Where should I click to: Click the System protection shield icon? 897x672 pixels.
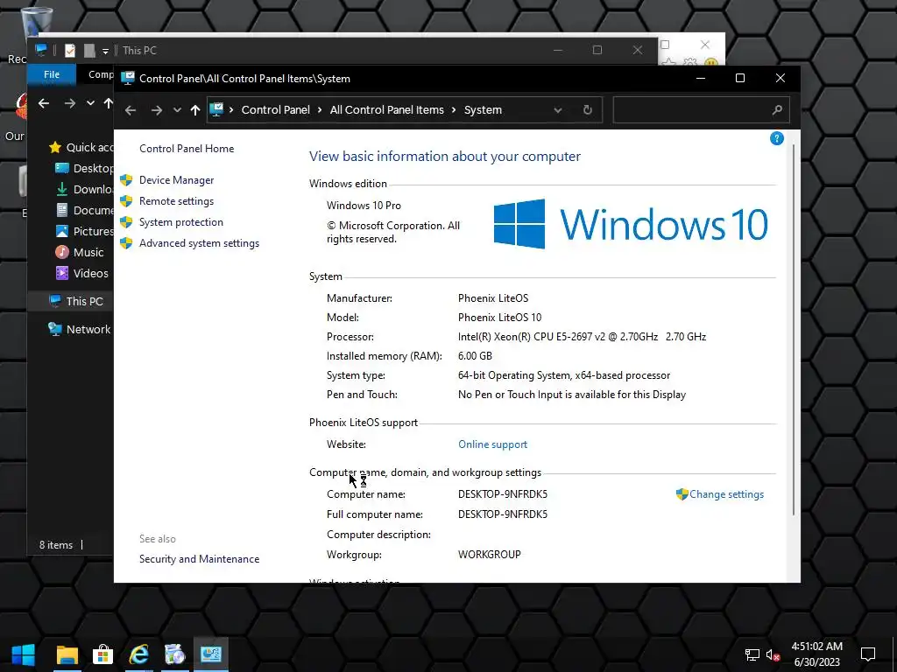[126, 222]
